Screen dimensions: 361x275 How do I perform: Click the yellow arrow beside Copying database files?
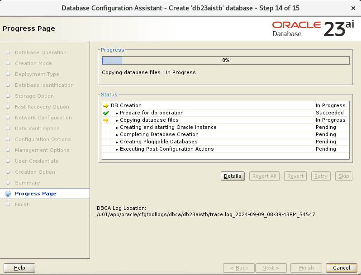[106, 120]
